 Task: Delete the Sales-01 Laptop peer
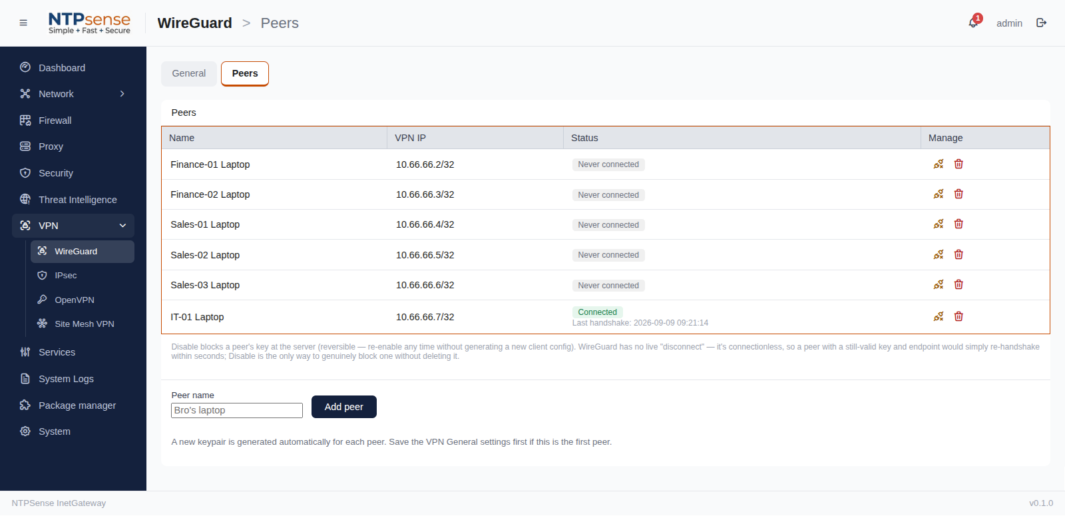tap(958, 224)
